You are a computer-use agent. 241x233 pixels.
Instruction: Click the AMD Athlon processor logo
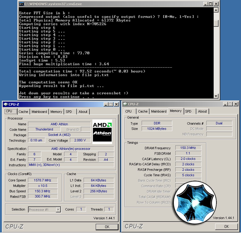pyautogui.click(x=102, y=132)
